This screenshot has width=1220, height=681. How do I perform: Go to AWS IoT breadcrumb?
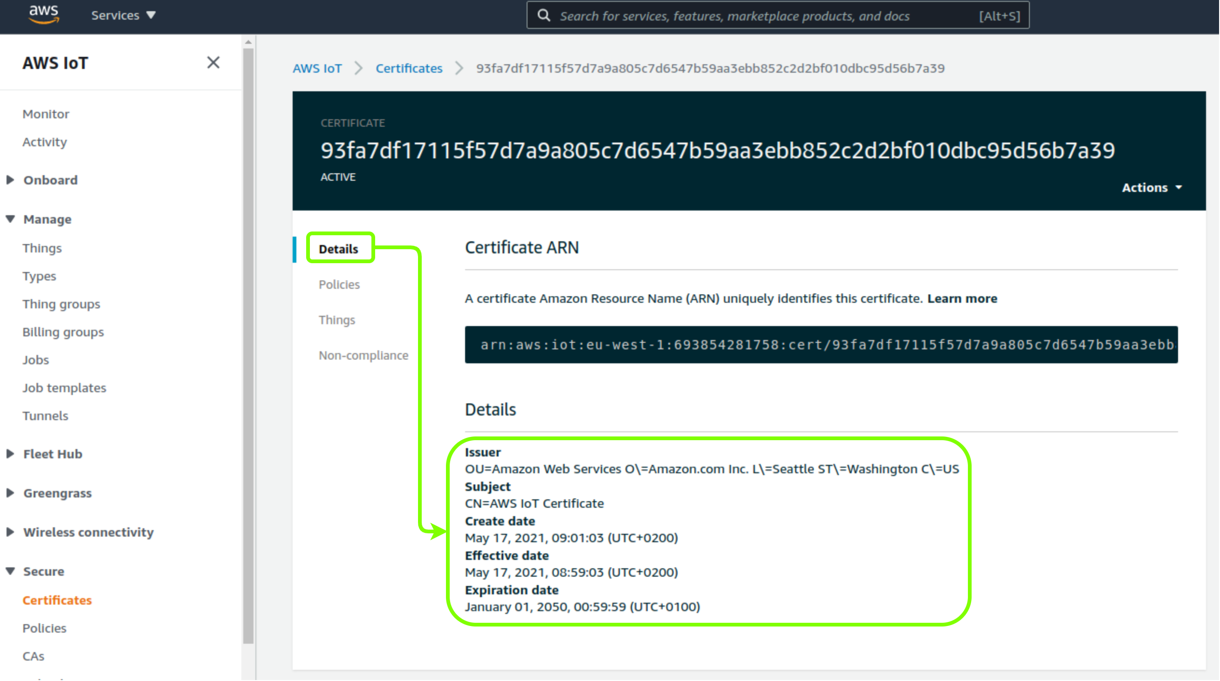pos(317,68)
